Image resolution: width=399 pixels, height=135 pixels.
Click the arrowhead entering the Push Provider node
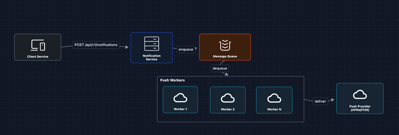(x=332, y=100)
